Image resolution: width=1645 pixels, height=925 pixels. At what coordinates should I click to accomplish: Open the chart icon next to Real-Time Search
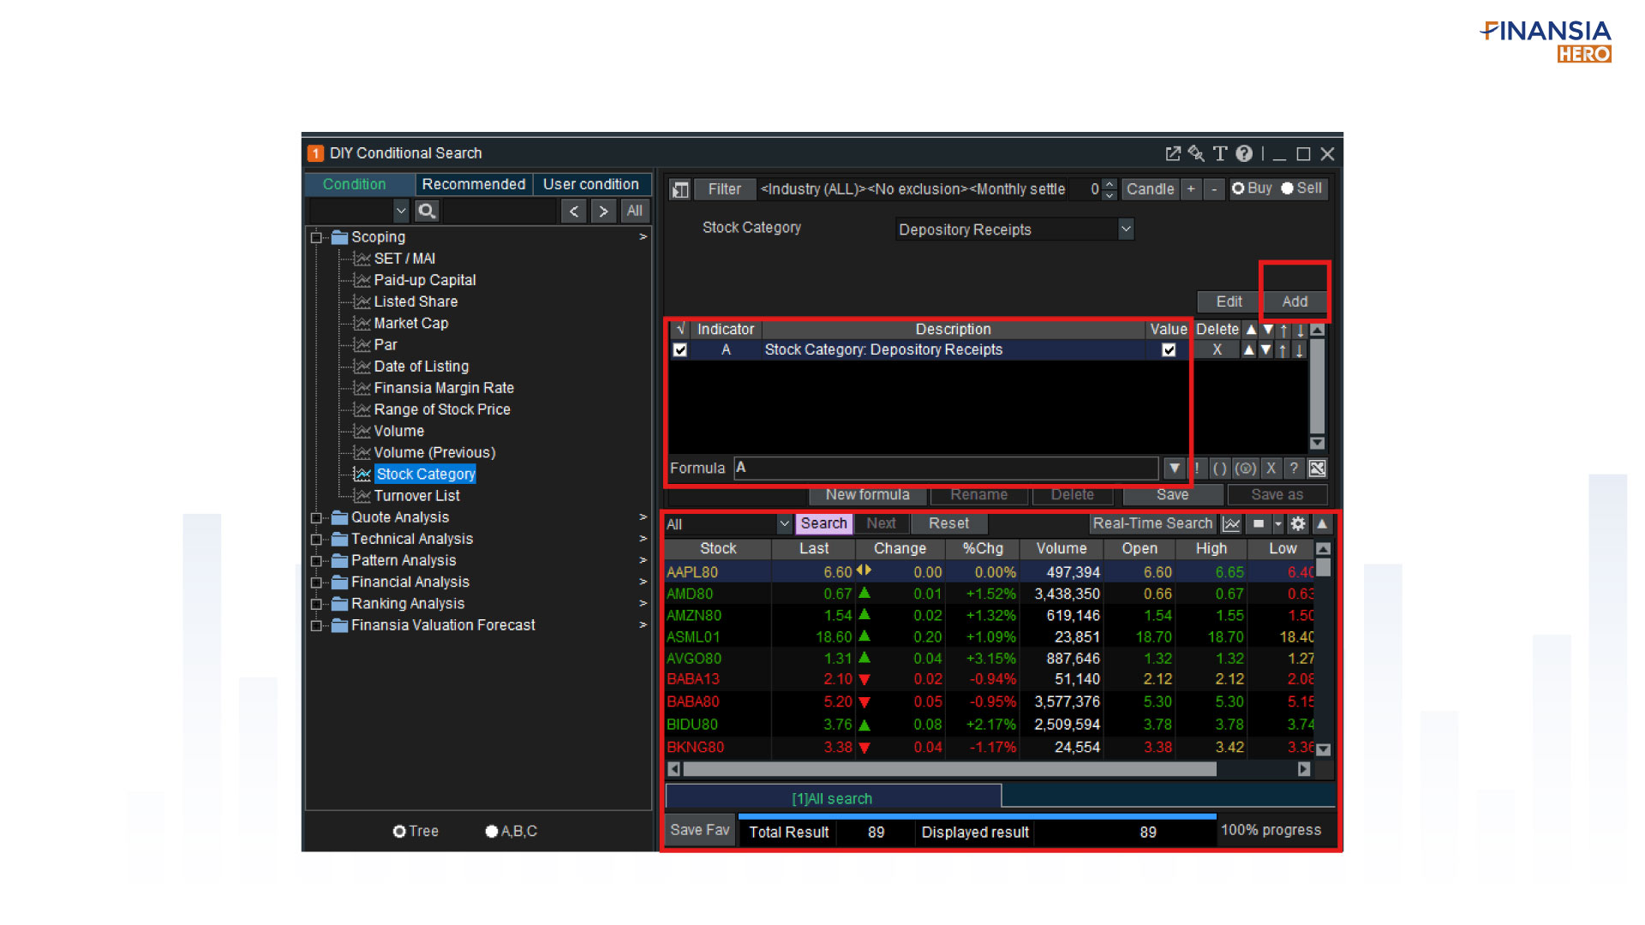1232,524
